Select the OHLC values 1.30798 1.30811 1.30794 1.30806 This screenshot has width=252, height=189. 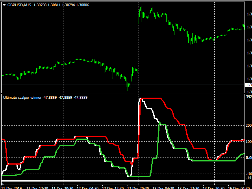pos(61,5)
